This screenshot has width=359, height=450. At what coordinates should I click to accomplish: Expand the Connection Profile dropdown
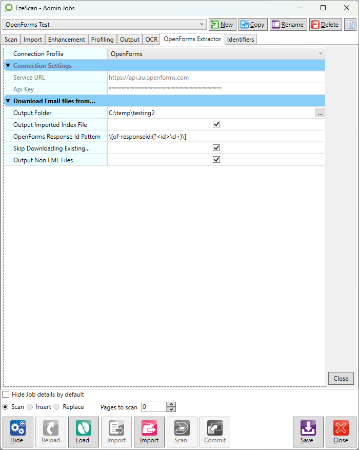click(321, 53)
